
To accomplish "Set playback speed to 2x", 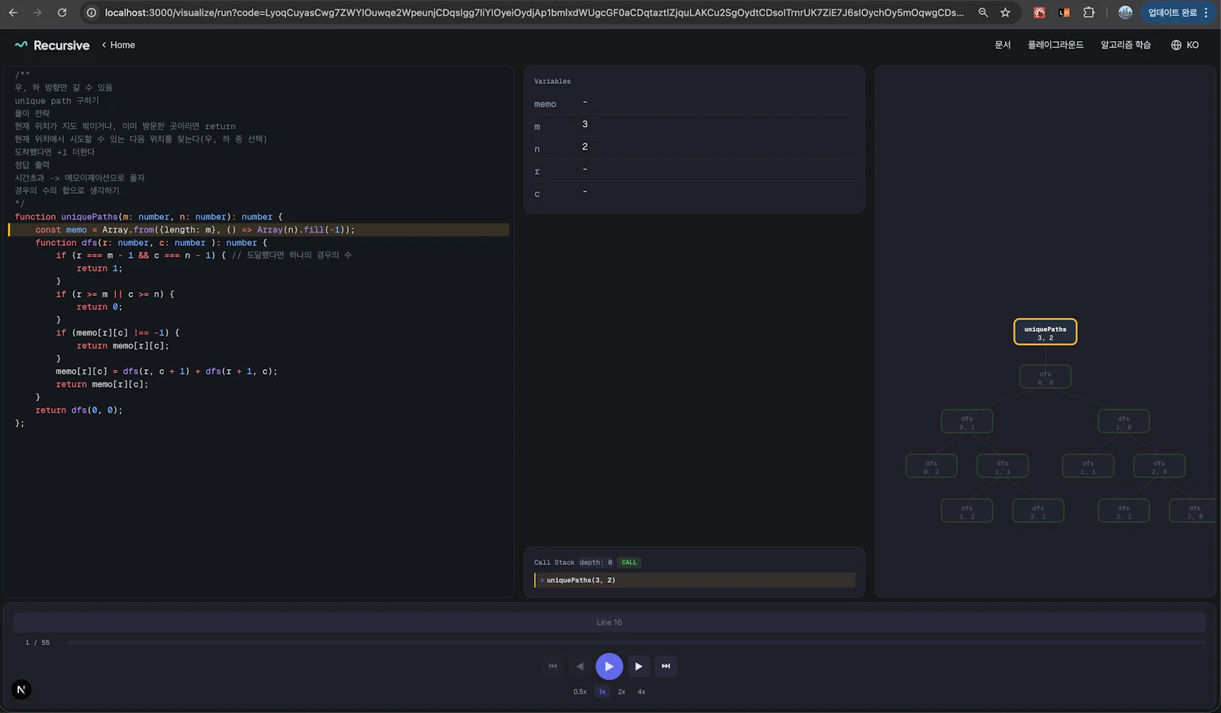I will 621,692.
